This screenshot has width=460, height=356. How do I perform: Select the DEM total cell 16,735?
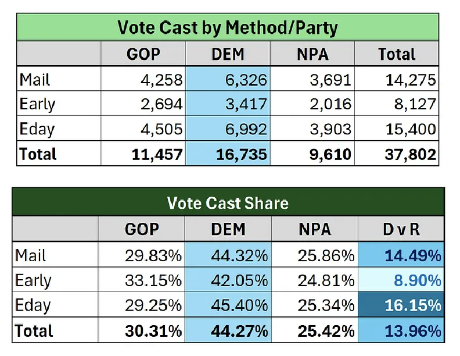click(239, 154)
